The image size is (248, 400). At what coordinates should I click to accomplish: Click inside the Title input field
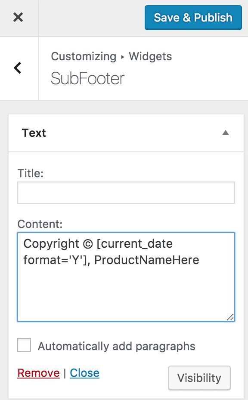tap(126, 192)
